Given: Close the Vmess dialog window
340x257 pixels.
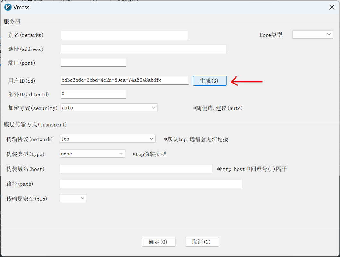Looking at the screenshot, I should coord(332,7).
